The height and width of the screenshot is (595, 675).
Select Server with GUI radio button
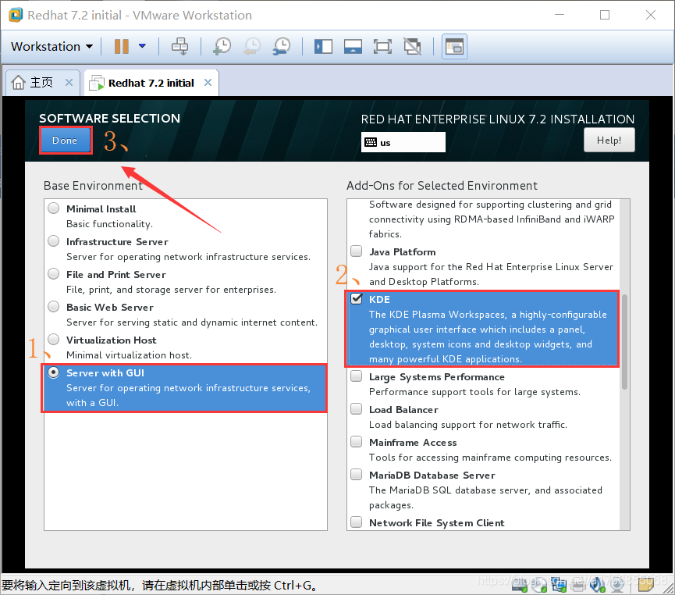(54, 372)
